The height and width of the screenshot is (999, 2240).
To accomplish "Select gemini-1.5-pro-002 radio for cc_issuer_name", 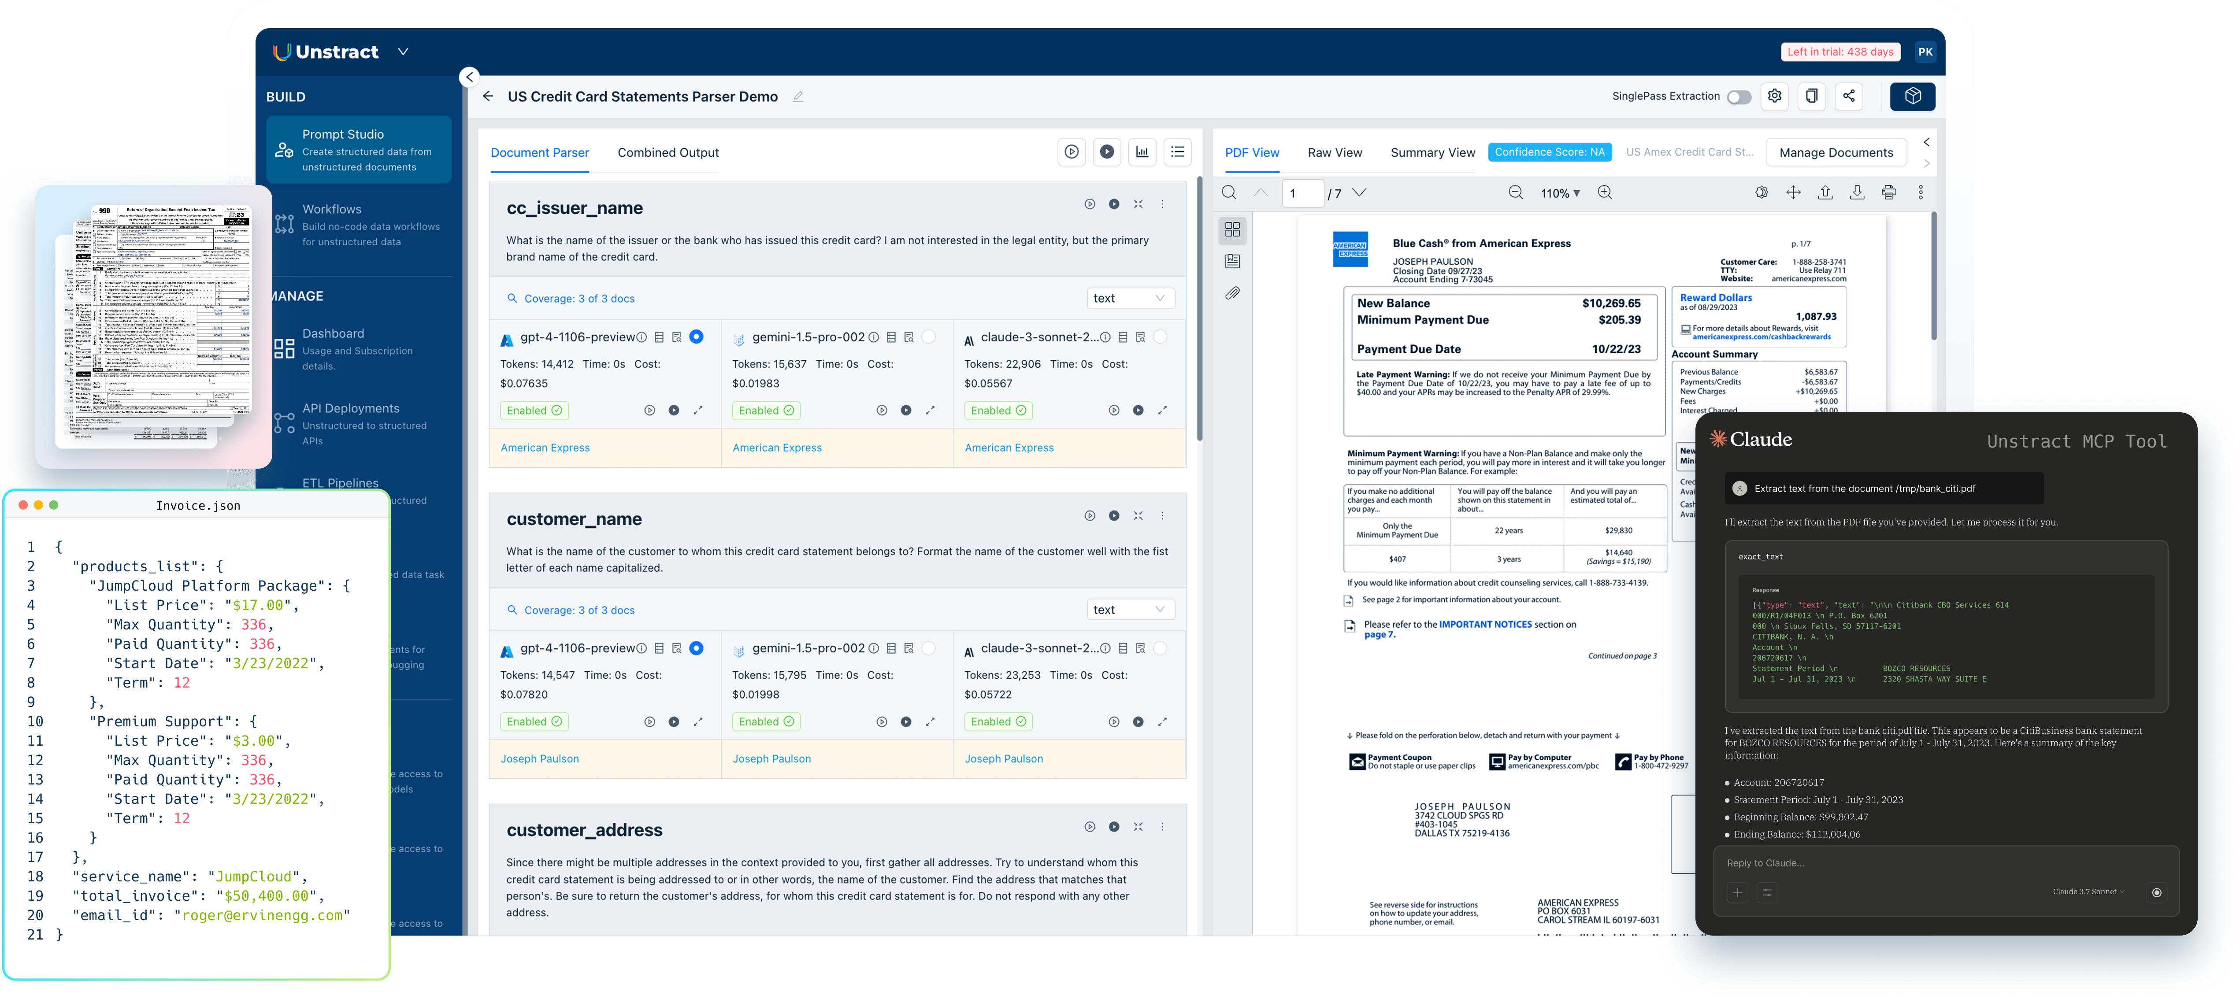I will click(928, 337).
